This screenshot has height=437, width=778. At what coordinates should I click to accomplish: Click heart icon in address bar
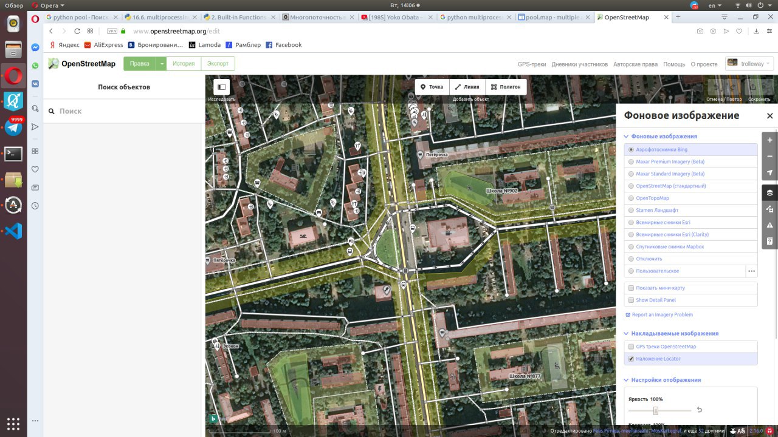pos(739,31)
